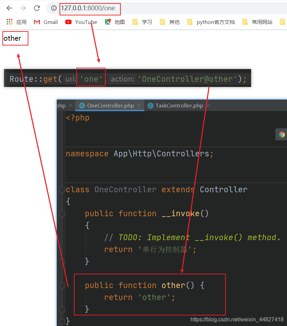The height and width of the screenshot is (326, 287).
Task: Click the TaskController.php class file icon
Action: 151,106
